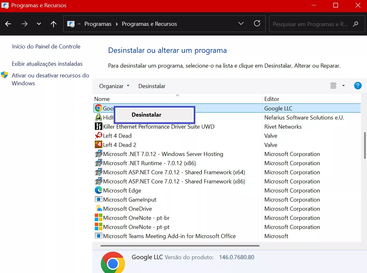The width and height of the screenshot is (367, 273).
Task: Open Exibir atualizações instaladas
Action: 47,64
